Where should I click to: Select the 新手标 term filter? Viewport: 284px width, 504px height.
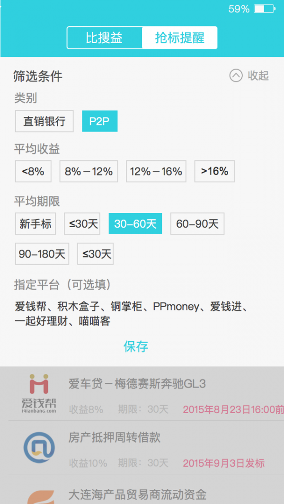(35, 224)
